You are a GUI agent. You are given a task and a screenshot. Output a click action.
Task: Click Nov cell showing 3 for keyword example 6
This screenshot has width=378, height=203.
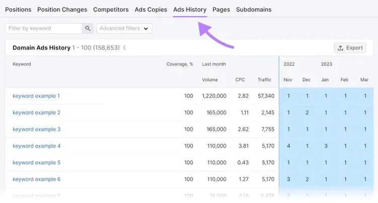pos(289,179)
